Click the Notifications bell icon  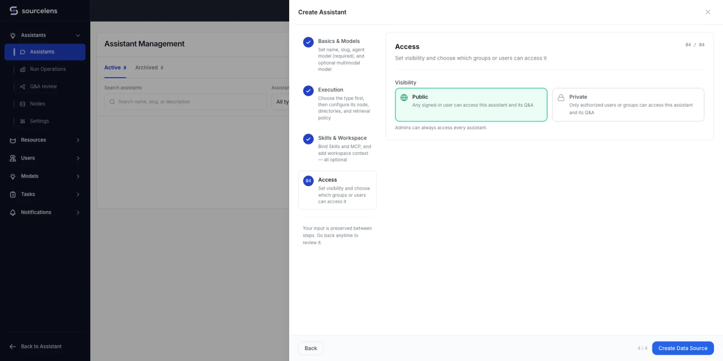[x=13, y=212]
